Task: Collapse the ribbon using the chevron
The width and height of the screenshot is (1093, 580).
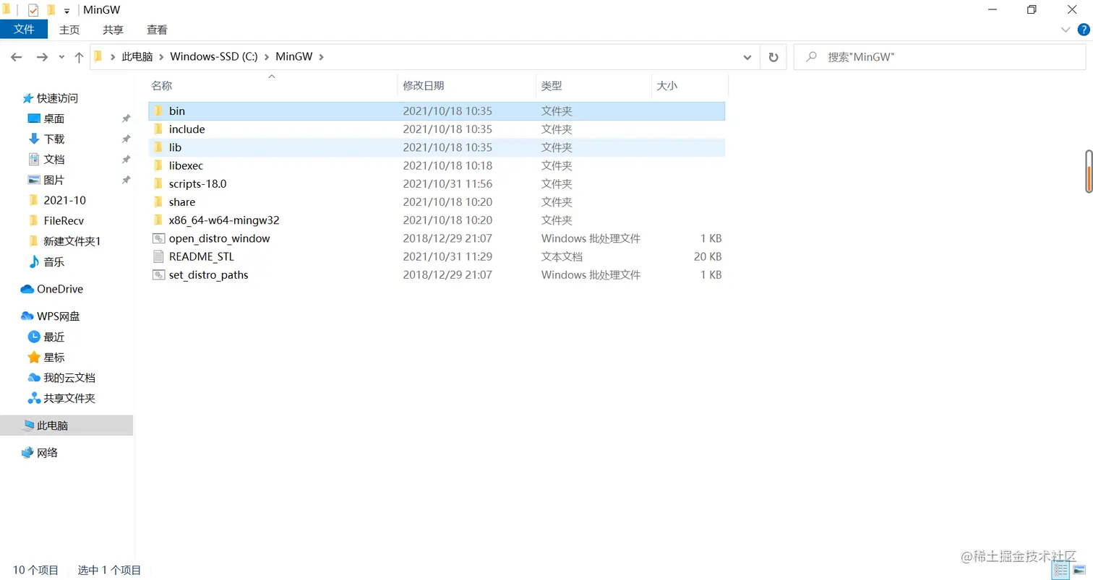Action: (x=1066, y=30)
